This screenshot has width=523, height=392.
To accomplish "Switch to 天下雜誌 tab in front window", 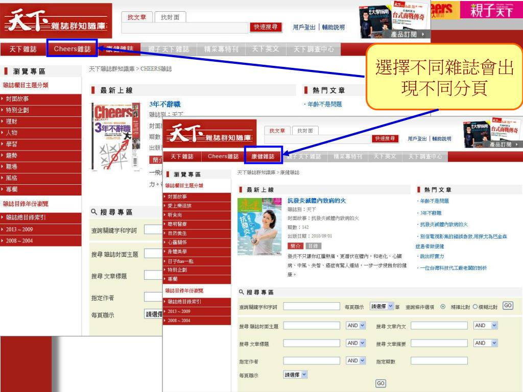I will (182, 156).
